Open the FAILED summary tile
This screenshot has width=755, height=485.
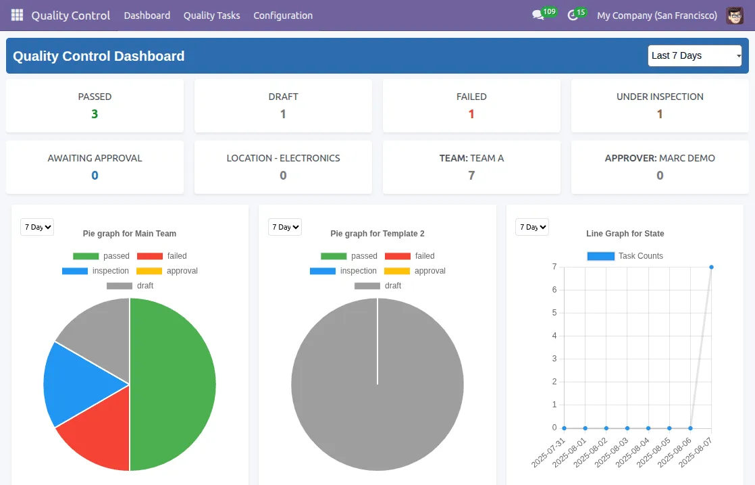click(471, 105)
